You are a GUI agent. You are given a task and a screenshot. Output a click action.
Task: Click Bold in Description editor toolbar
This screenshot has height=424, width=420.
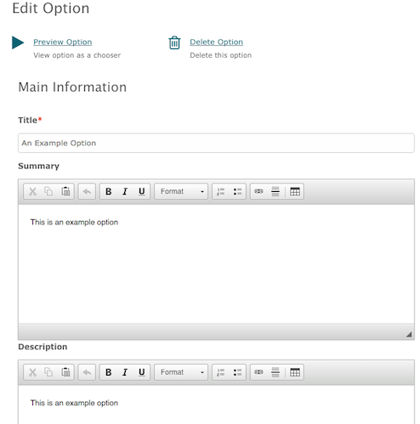108,372
